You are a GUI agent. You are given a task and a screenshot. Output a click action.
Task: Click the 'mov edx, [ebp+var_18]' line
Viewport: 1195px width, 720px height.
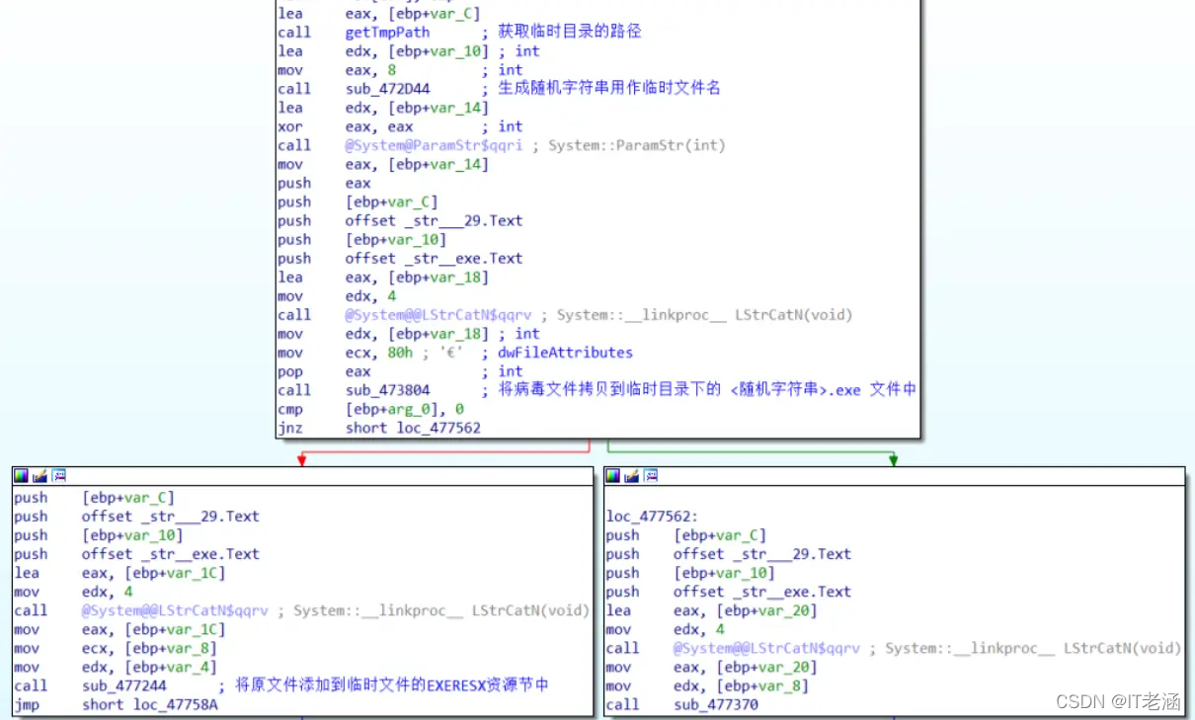click(383, 334)
